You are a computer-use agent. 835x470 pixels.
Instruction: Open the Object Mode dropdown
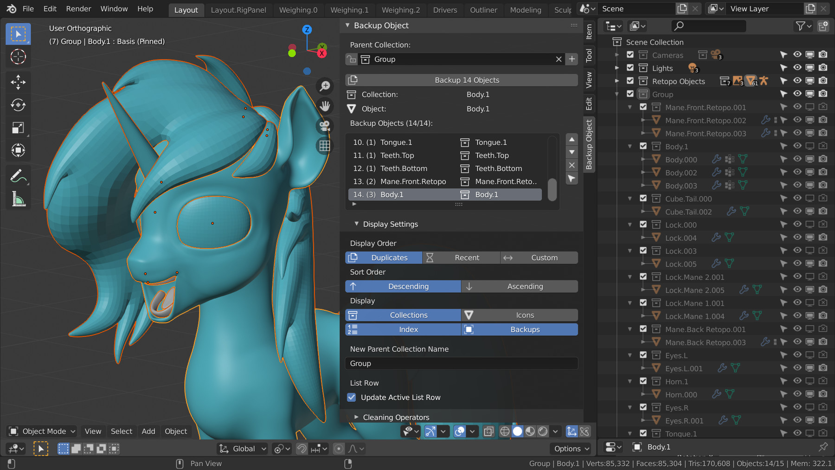[41, 431]
